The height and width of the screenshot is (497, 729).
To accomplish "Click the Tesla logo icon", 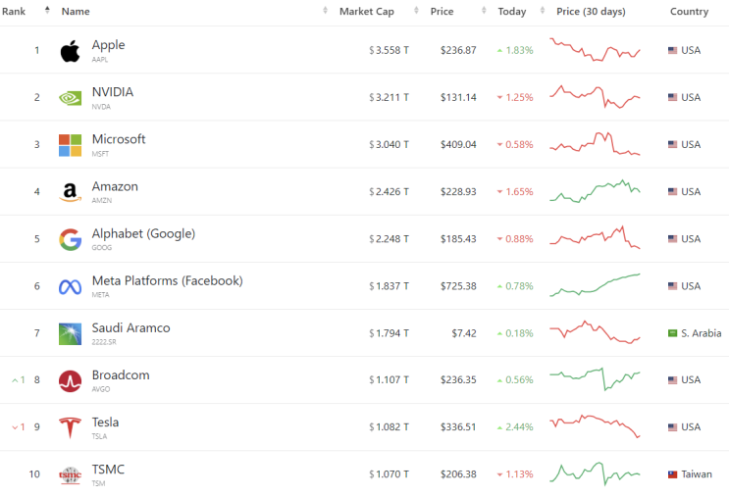I will coord(70,427).
